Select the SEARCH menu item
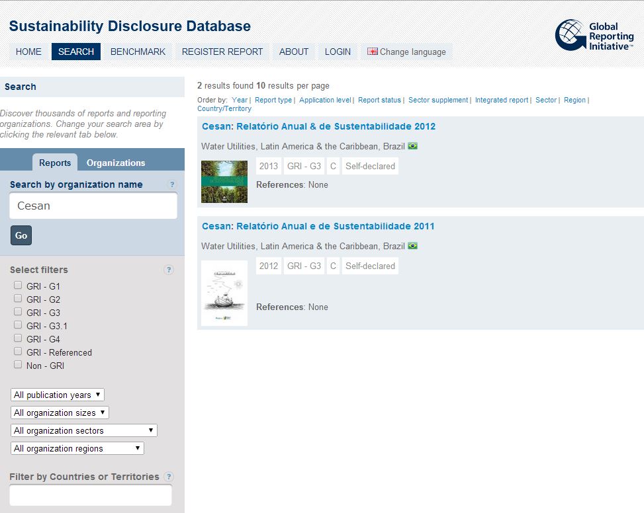This screenshot has width=644, height=513. [76, 52]
